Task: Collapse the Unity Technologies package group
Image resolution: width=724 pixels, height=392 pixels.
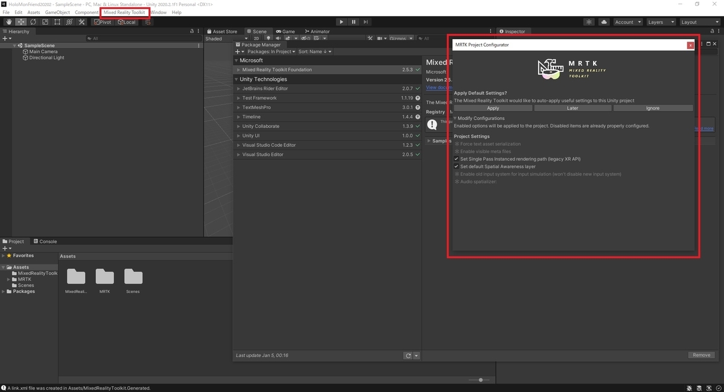Action: click(237, 79)
